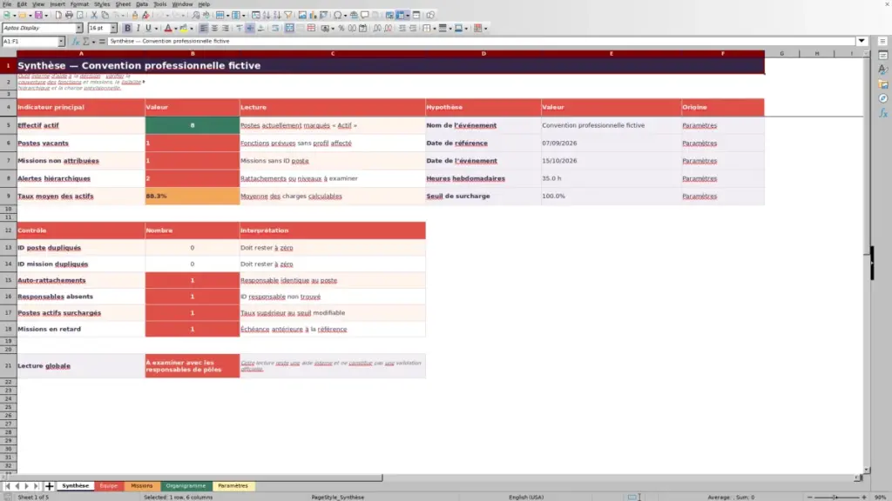Toggle Bold formatting

click(x=127, y=29)
